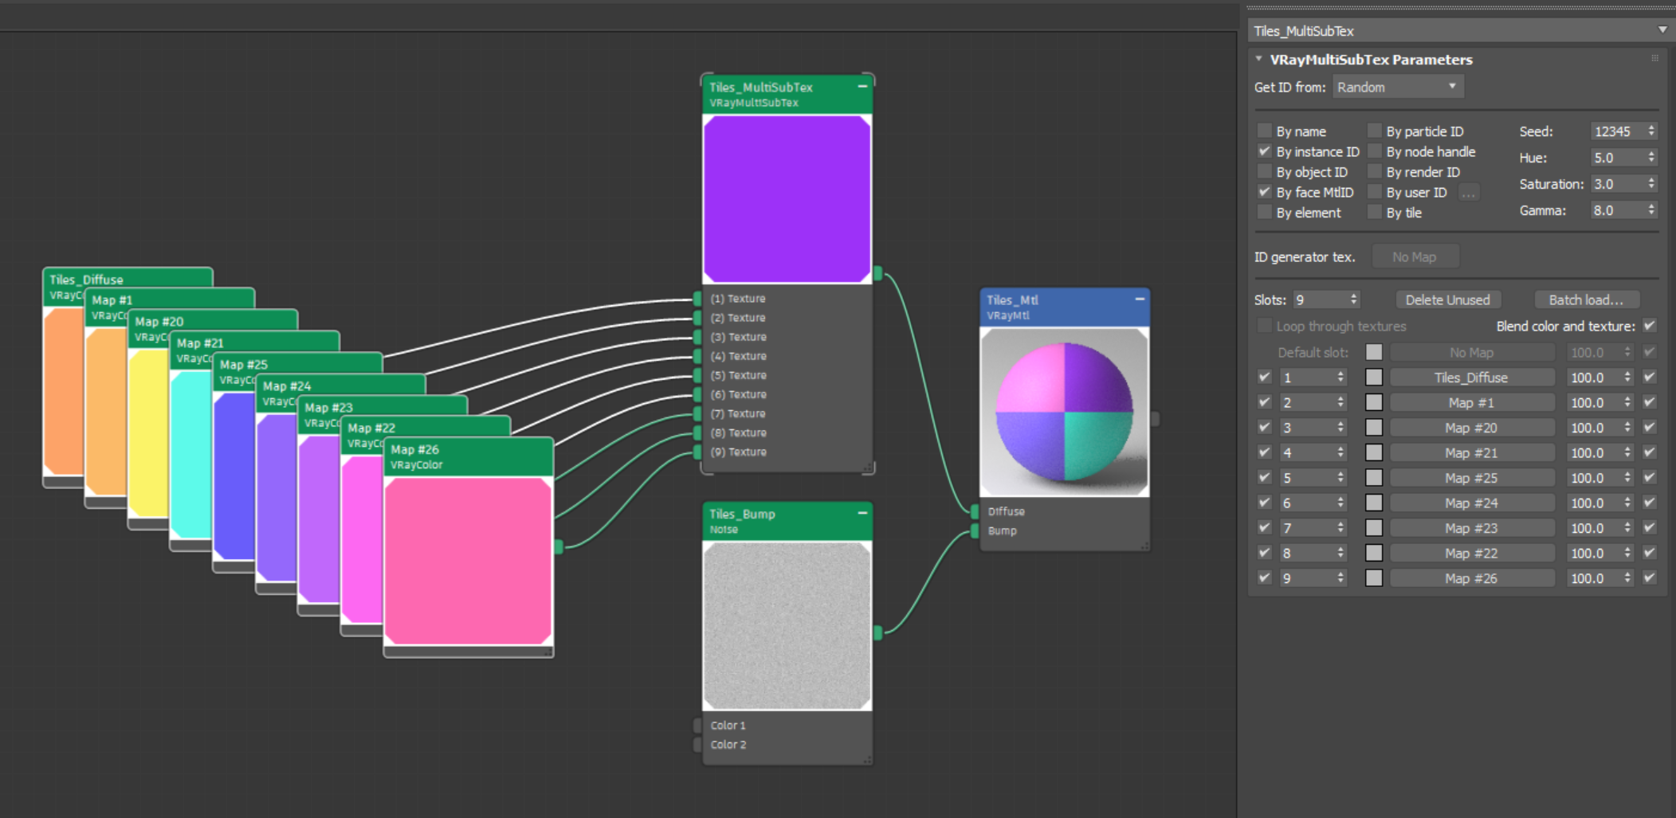
Task: Click the Diffuse input socket on Tiles_Mtl
Action: point(975,511)
